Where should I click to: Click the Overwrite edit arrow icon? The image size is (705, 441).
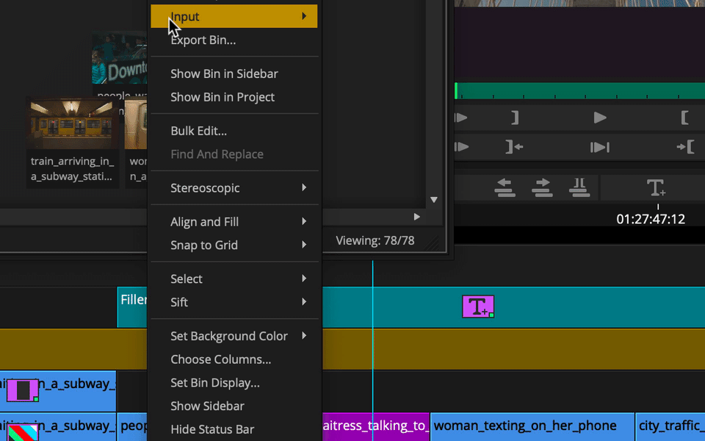coord(542,187)
